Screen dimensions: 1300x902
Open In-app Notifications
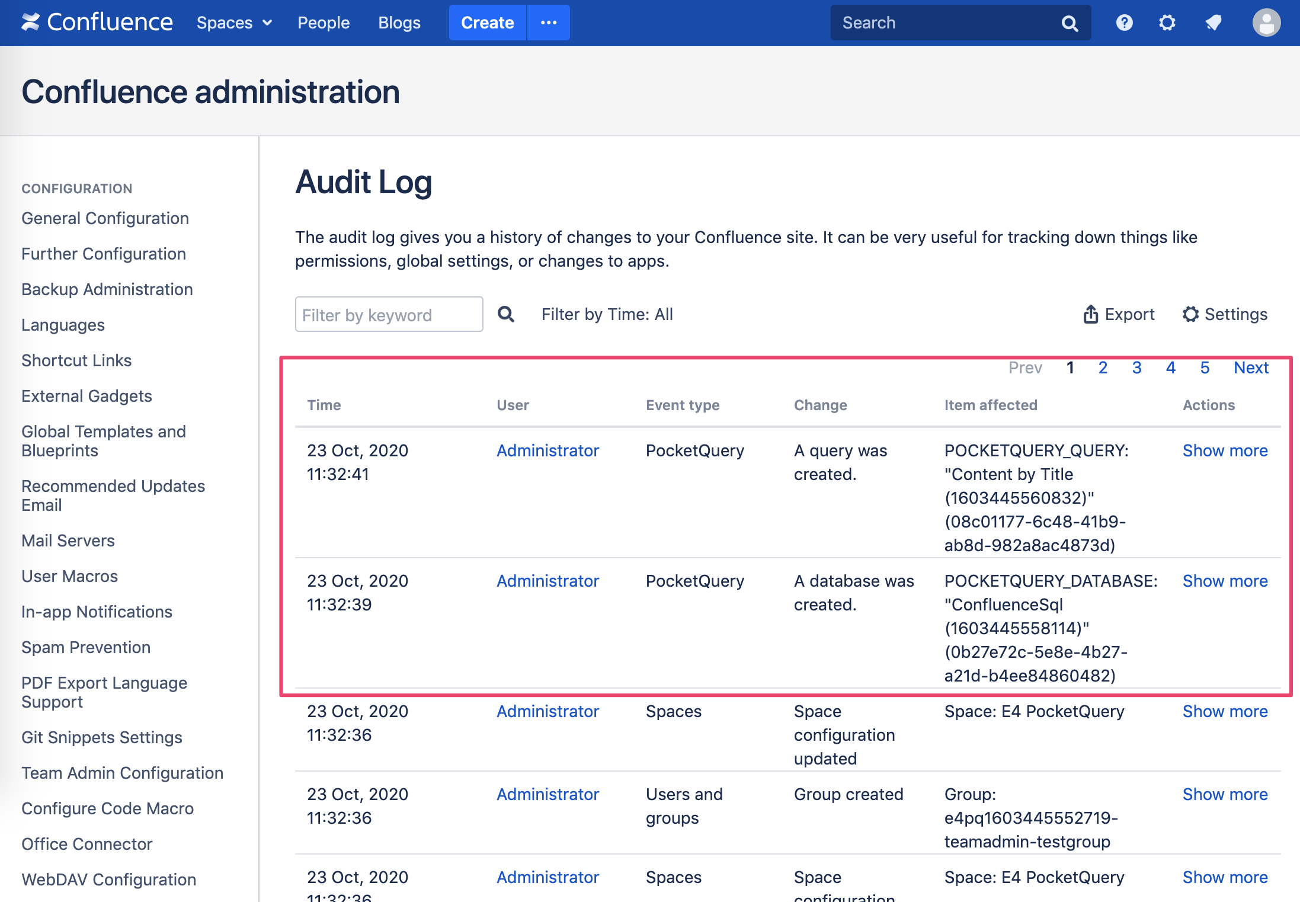(x=97, y=612)
